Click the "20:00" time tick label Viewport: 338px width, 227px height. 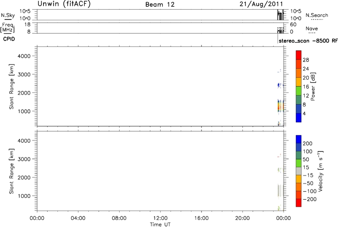[x=243, y=218]
